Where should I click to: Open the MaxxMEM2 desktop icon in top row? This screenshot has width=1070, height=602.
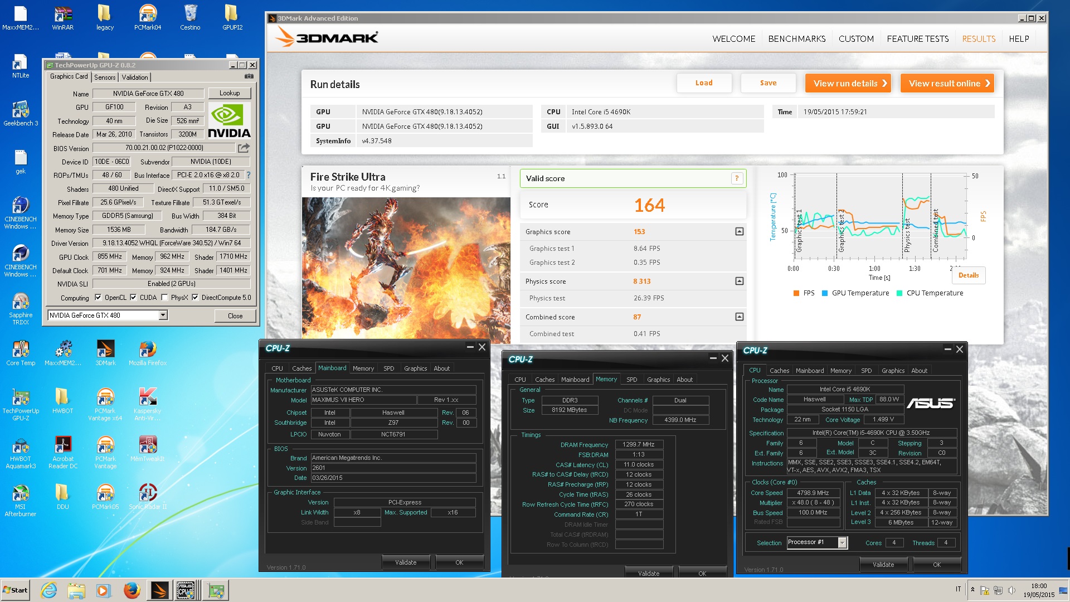pos(21,17)
